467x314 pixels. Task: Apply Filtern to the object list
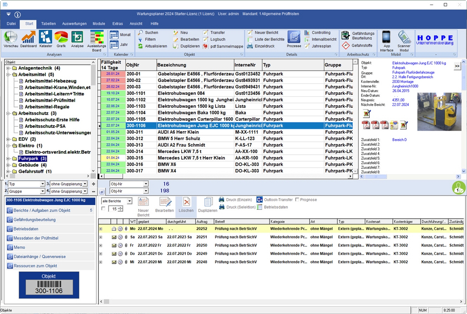(147, 39)
